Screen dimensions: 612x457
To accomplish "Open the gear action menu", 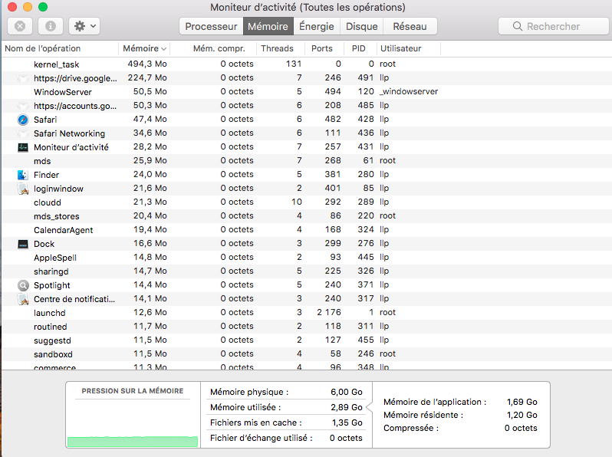I will click(x=84, y=26).
